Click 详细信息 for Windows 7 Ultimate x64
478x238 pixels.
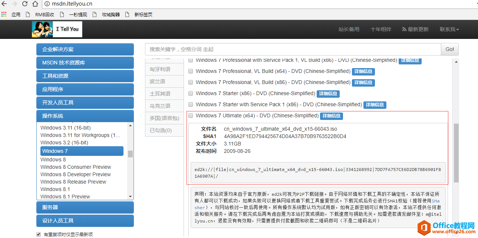click(x=332, y=116)
